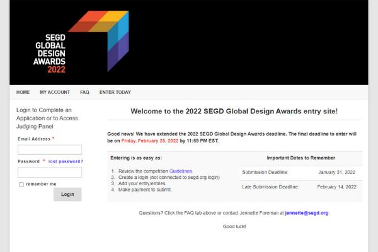
Task: Click the remember me label
Action: [41, 184]
